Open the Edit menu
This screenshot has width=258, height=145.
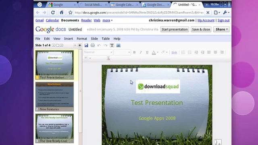coord(47,39)
